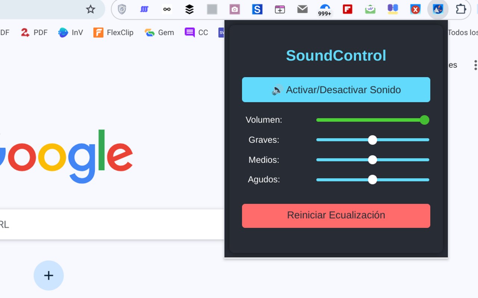Open the purple wavy-lines extension
The height and width of the screenshot is (298, 478).
(x=144, y=9)
